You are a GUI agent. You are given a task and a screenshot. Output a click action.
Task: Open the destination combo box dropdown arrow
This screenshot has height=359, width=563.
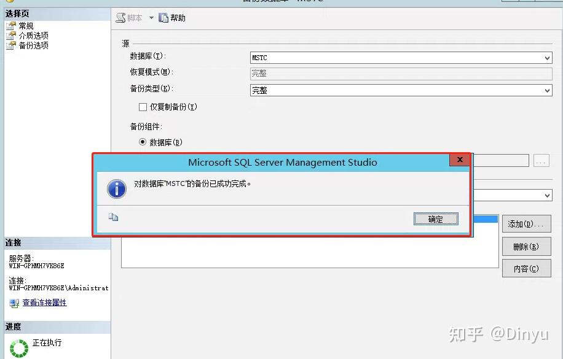click(x=548, y=195)
